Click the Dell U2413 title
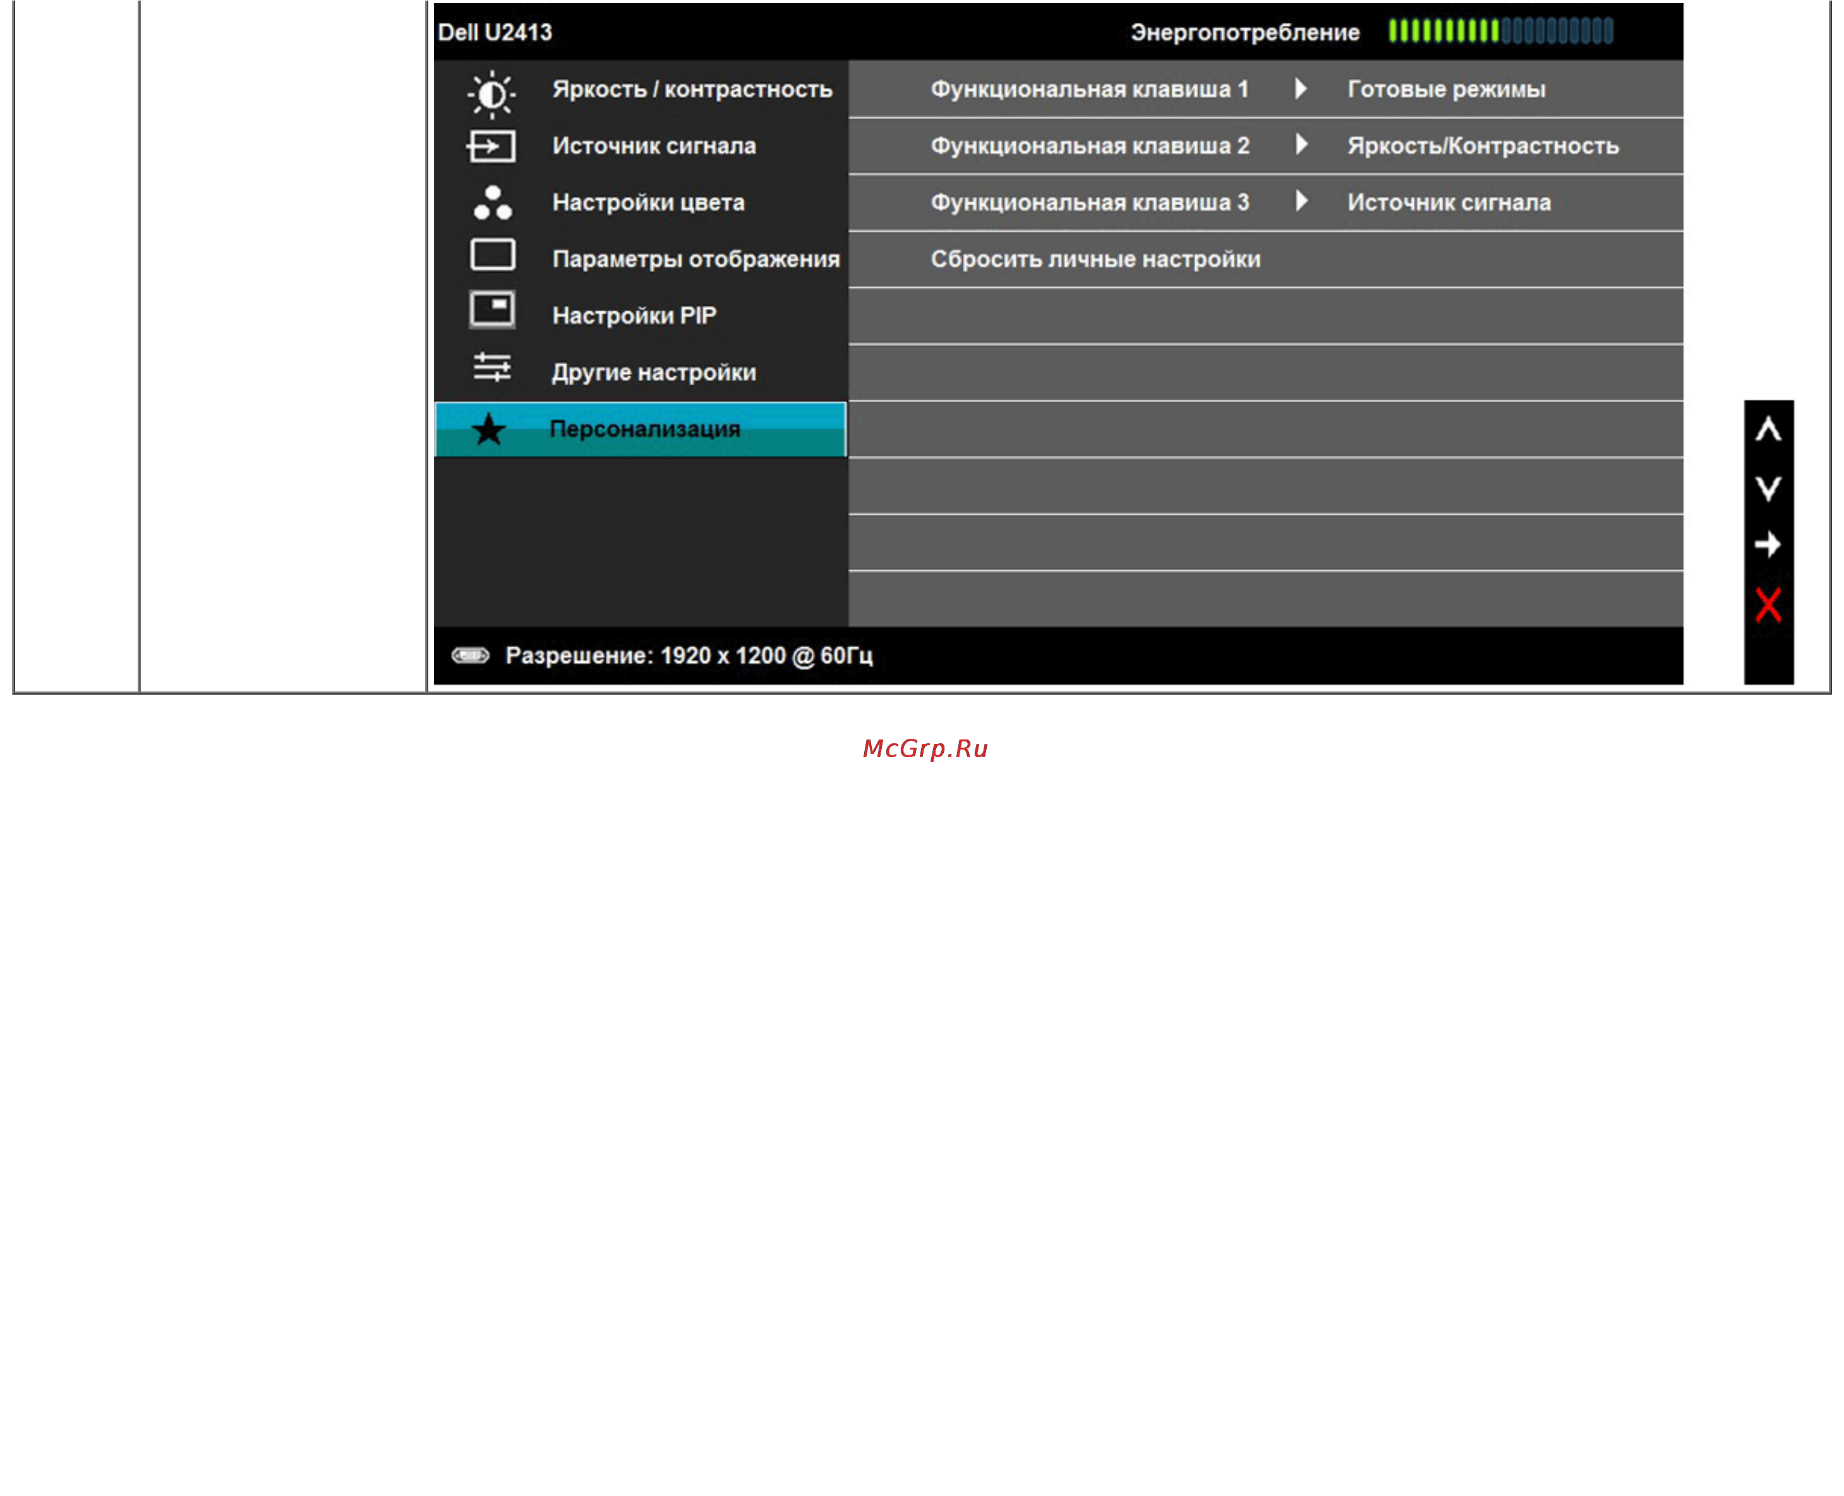1844x1496 pixels. pos(495,32)
